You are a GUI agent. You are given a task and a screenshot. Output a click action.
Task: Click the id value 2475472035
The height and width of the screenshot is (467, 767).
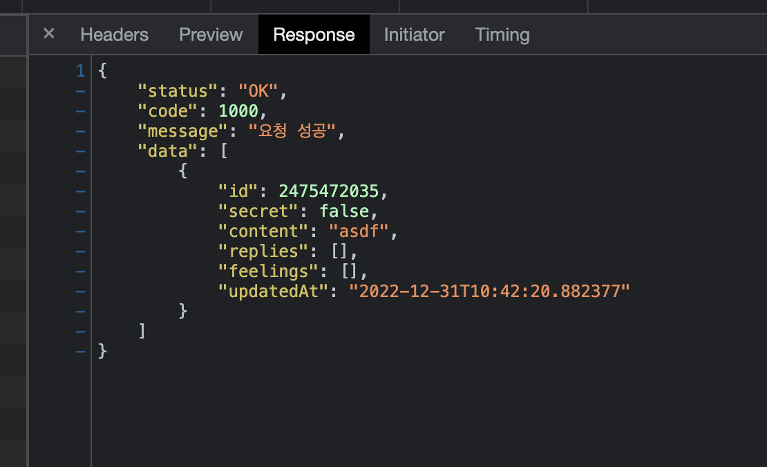329,191
